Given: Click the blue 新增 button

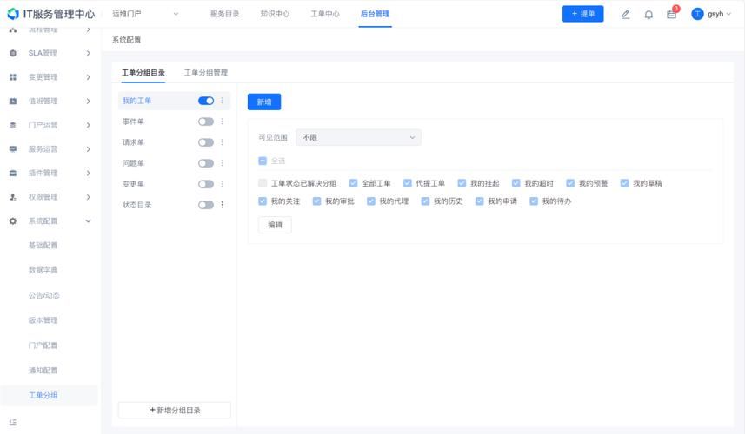Looking at the screenshot, I should [264, 102].
